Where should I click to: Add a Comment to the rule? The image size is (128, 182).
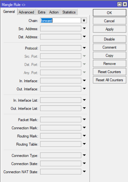coord(109,47)
